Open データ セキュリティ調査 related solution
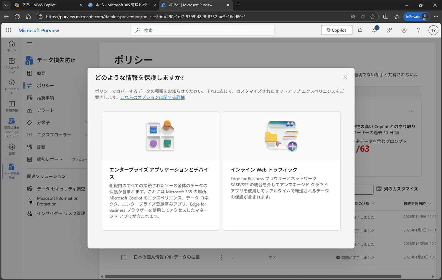This screenshot has height=280, width=442. [56, 189]
